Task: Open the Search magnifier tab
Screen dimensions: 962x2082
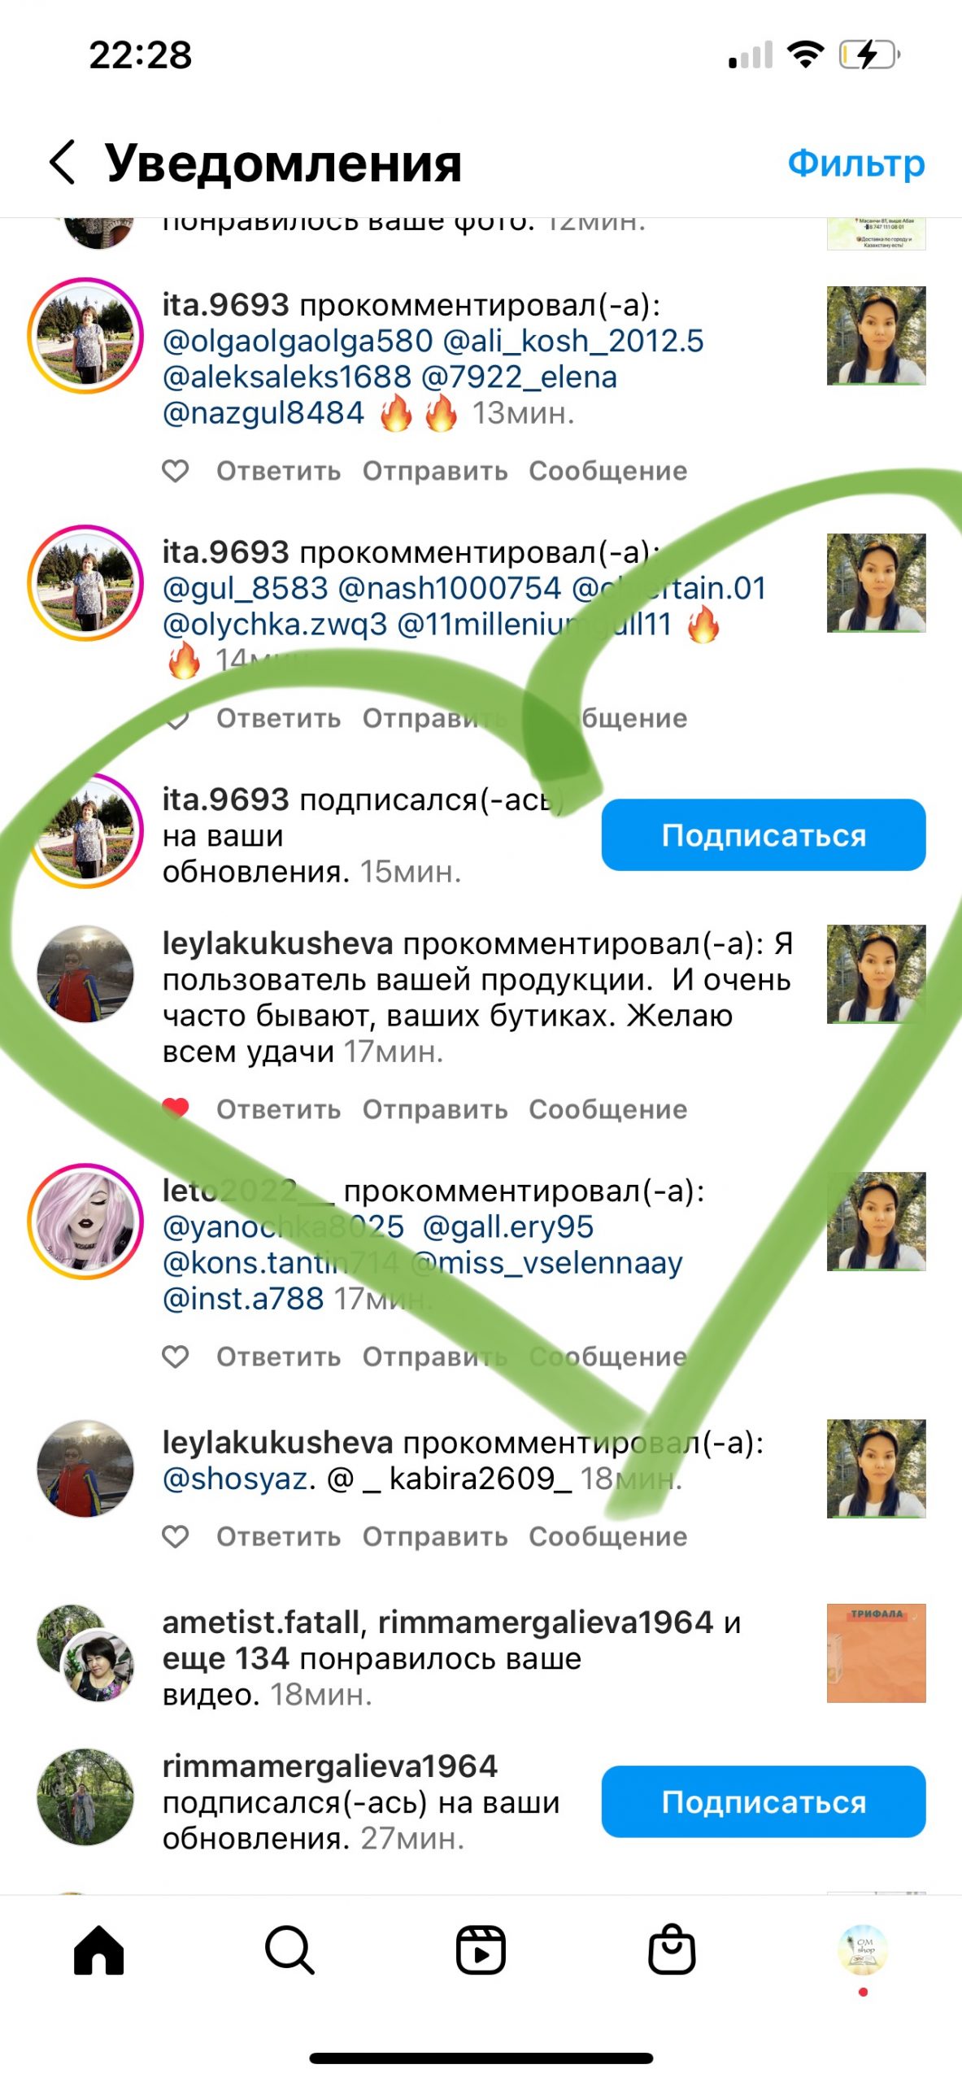Action: point(289,1950)
